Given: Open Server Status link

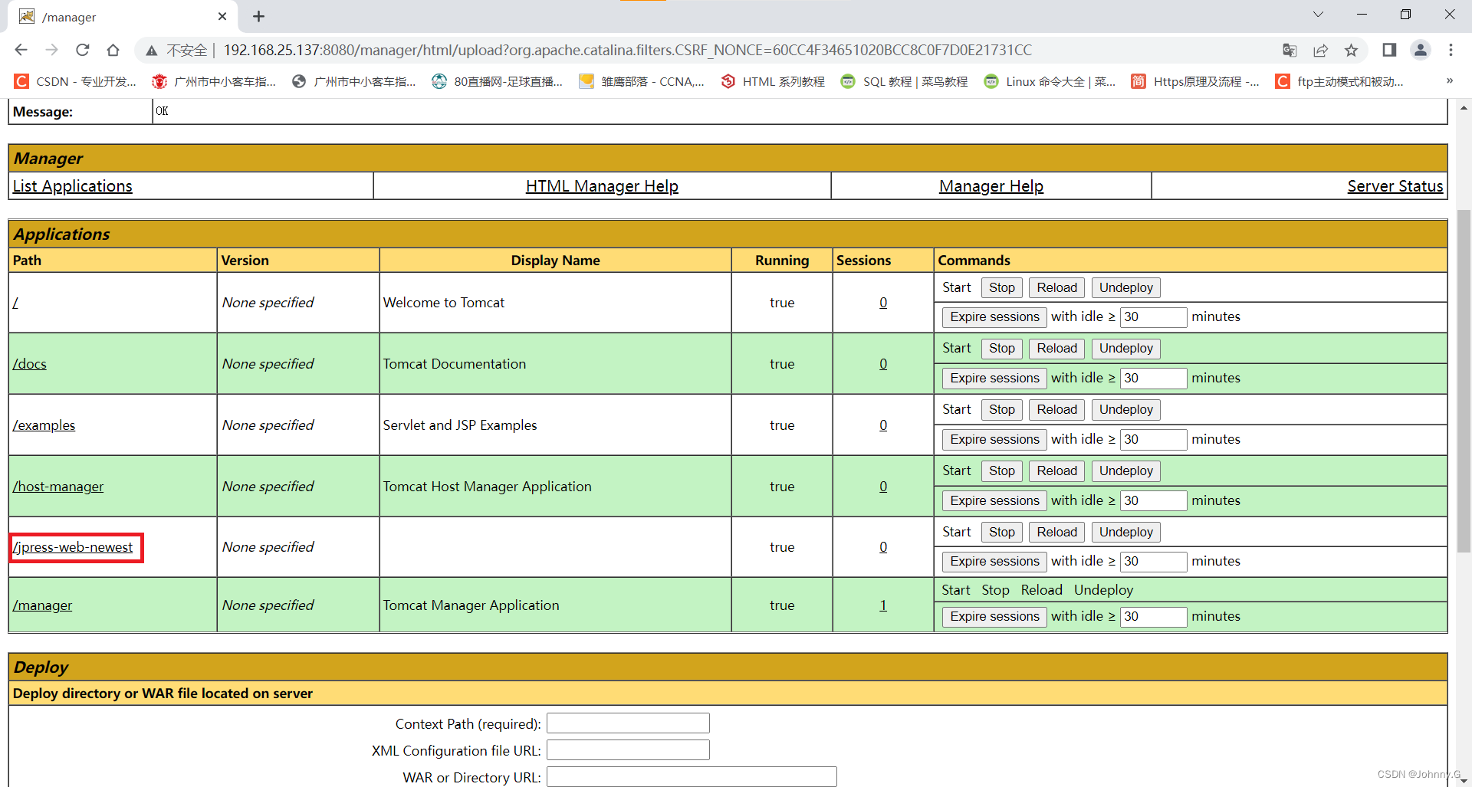Looking at the screenshot, I should [x=1395, y=186].
